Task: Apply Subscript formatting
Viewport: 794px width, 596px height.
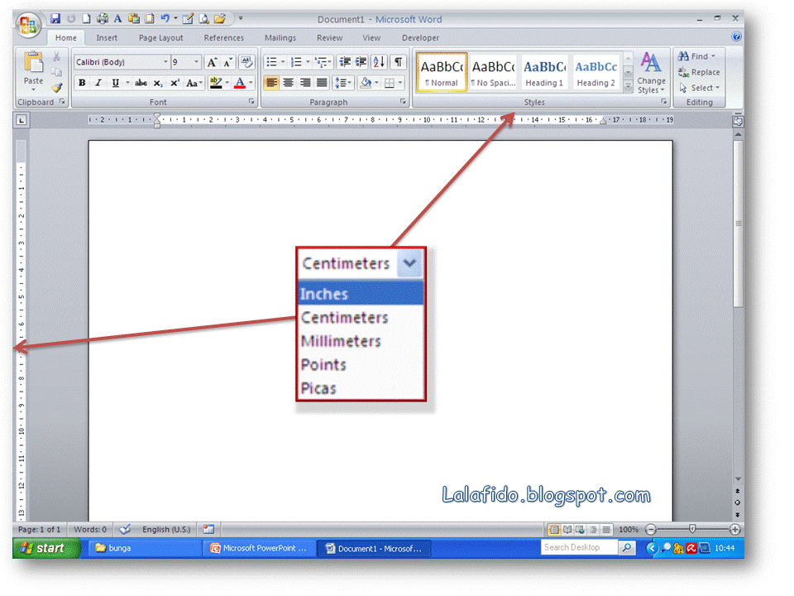Action: coord(158,83)
